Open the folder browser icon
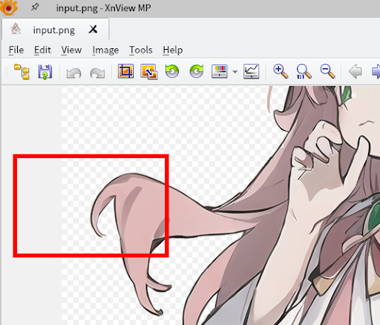Viewport: 380px width, 325px height. 22,72
